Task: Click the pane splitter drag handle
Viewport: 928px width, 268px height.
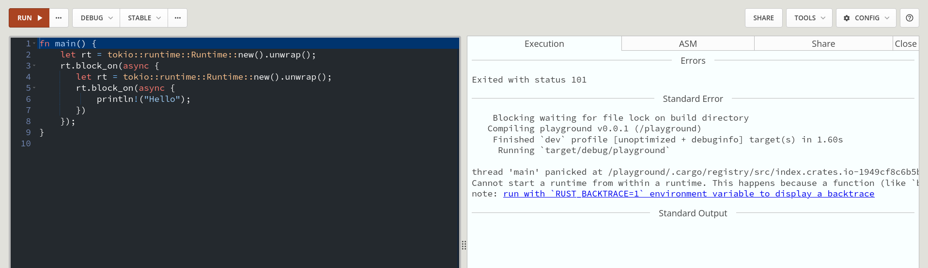Action: (464, 245)
